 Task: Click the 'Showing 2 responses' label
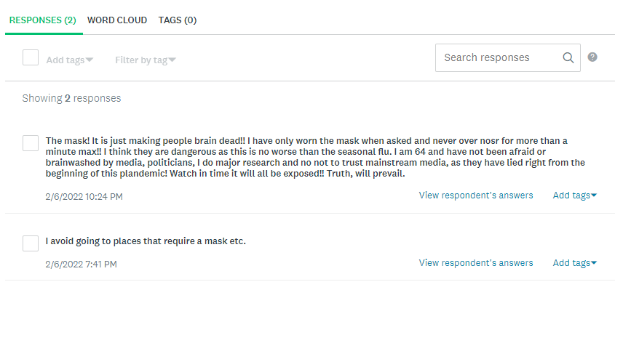(x=71, y=98)
